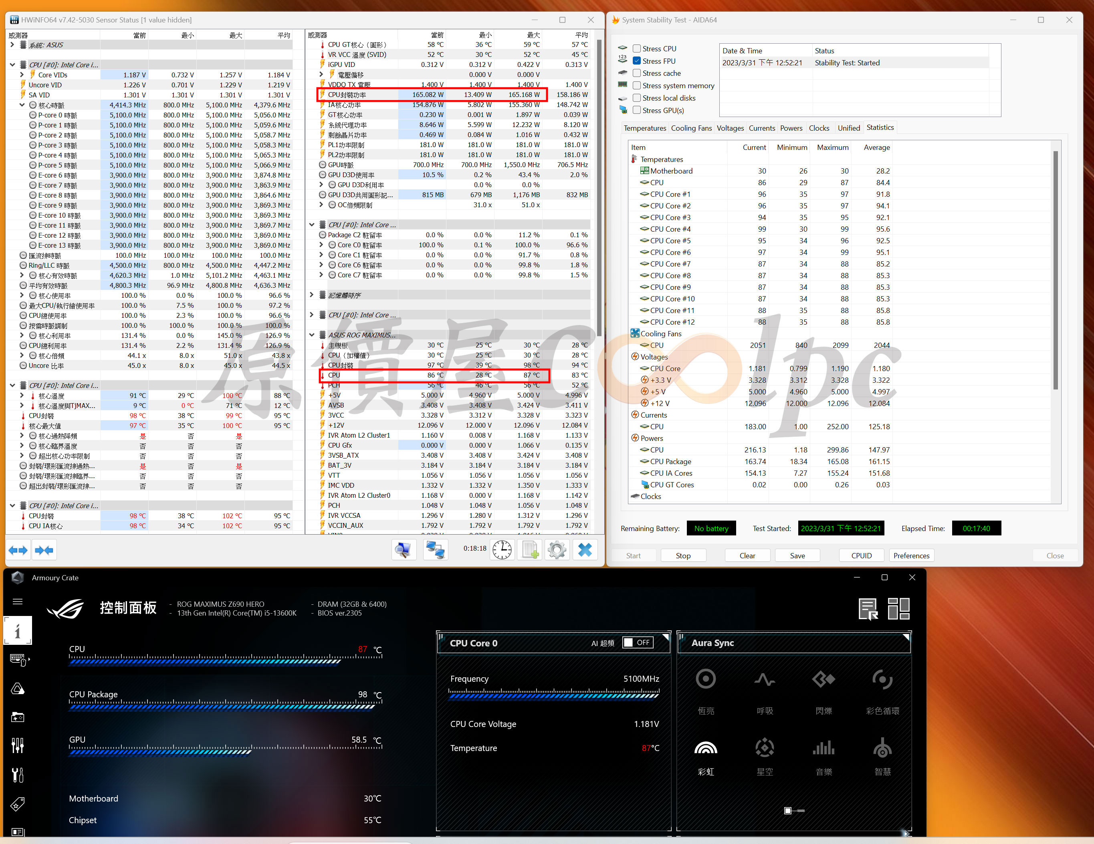The width and height of the screenshot is (1094, 844).
Task: Click CPUID button in AIDA64
Action: click(862, 555)
